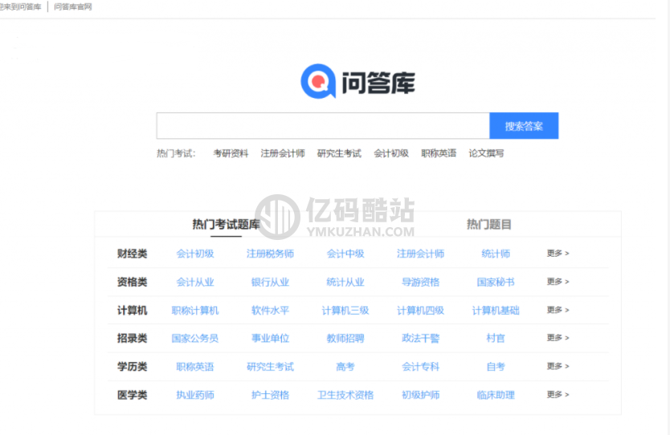Open the 会计从业 question bank
670x435 pixels.
[x=195, y=282]
